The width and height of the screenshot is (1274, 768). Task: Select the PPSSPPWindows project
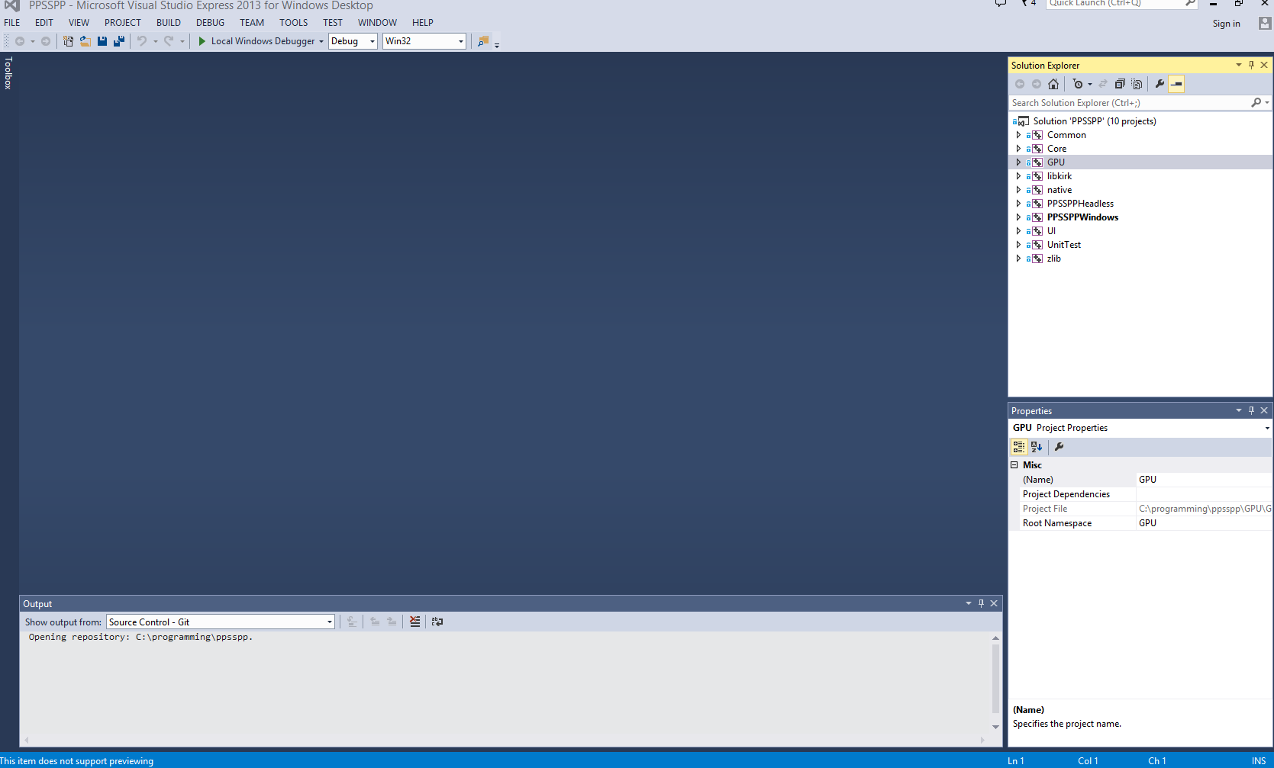1082,217
